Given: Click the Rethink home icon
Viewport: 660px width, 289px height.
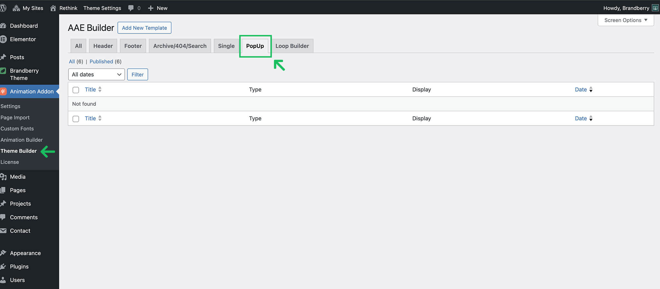Looking at the screenshot, I should click(53, 8).
